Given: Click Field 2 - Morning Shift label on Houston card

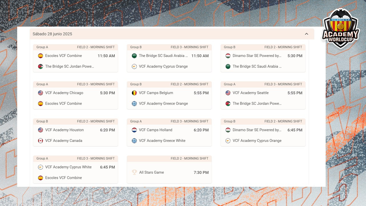Looking at the screenshot, I should [96, 121].
